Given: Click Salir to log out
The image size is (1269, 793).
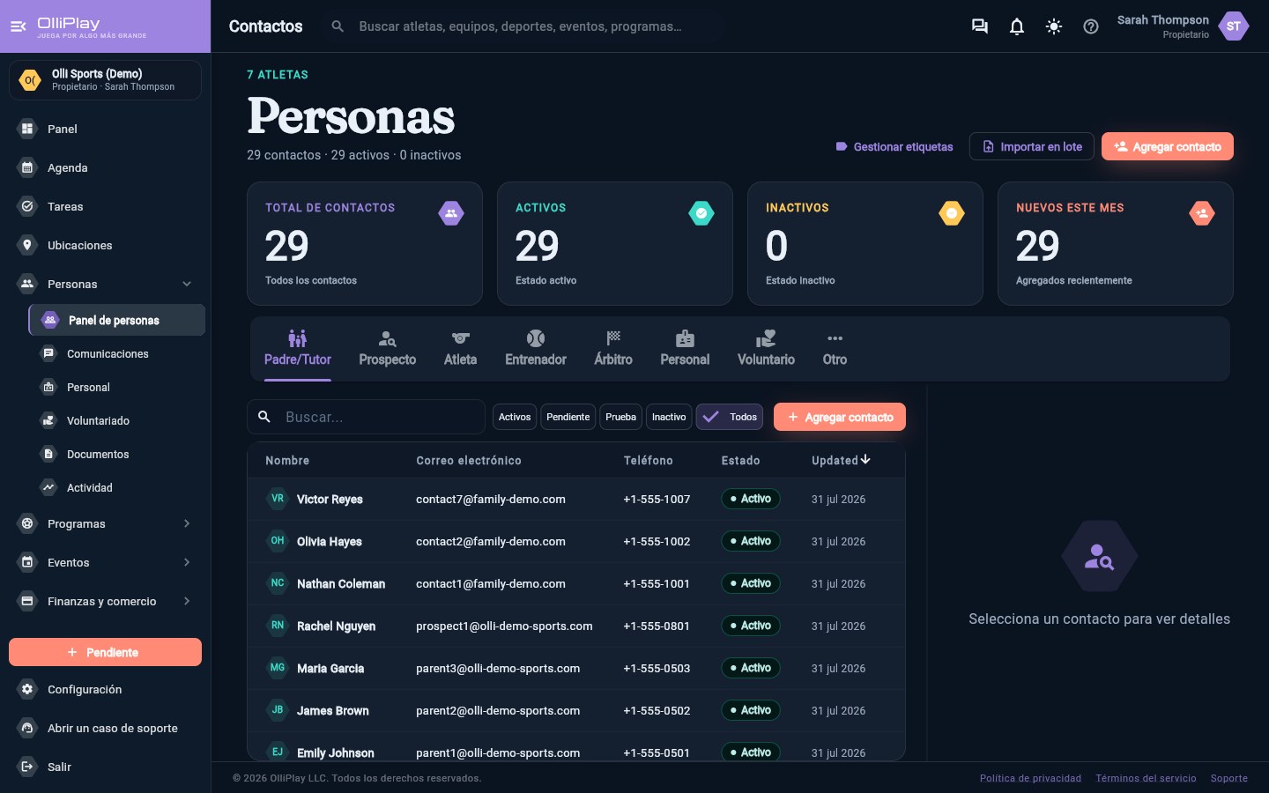Looking at the screenshot, I should (105, 767).
